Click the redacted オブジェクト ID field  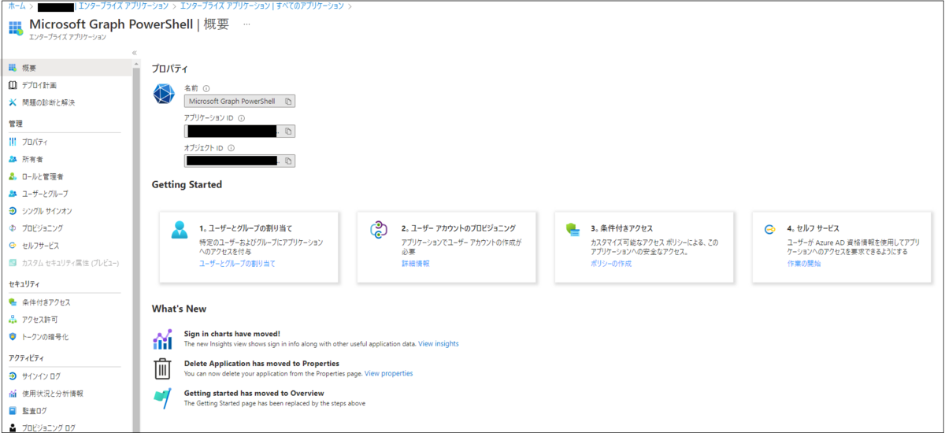click(239, 161)
